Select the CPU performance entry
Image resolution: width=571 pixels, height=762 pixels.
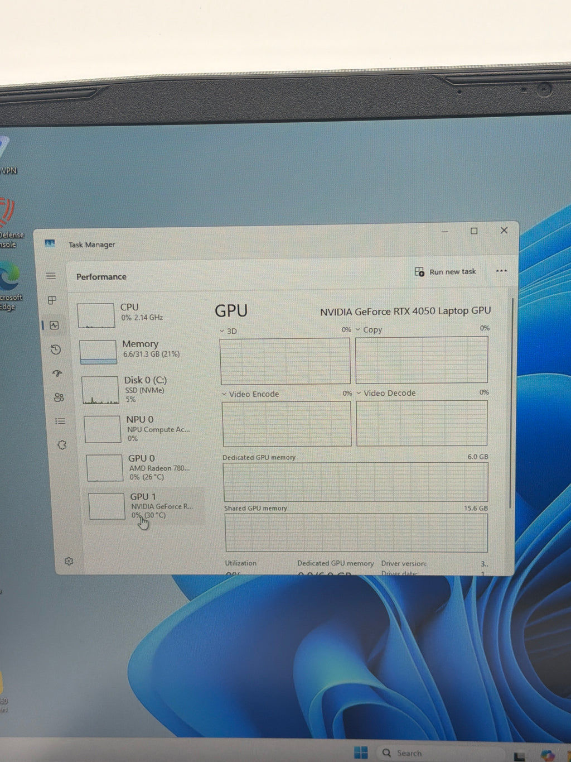pos(139,314)
